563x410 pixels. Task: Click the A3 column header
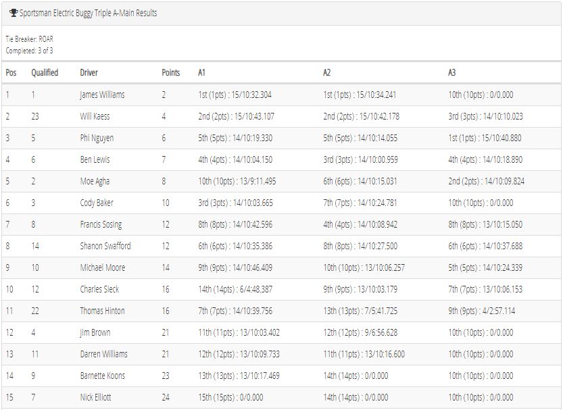[451, 72]
